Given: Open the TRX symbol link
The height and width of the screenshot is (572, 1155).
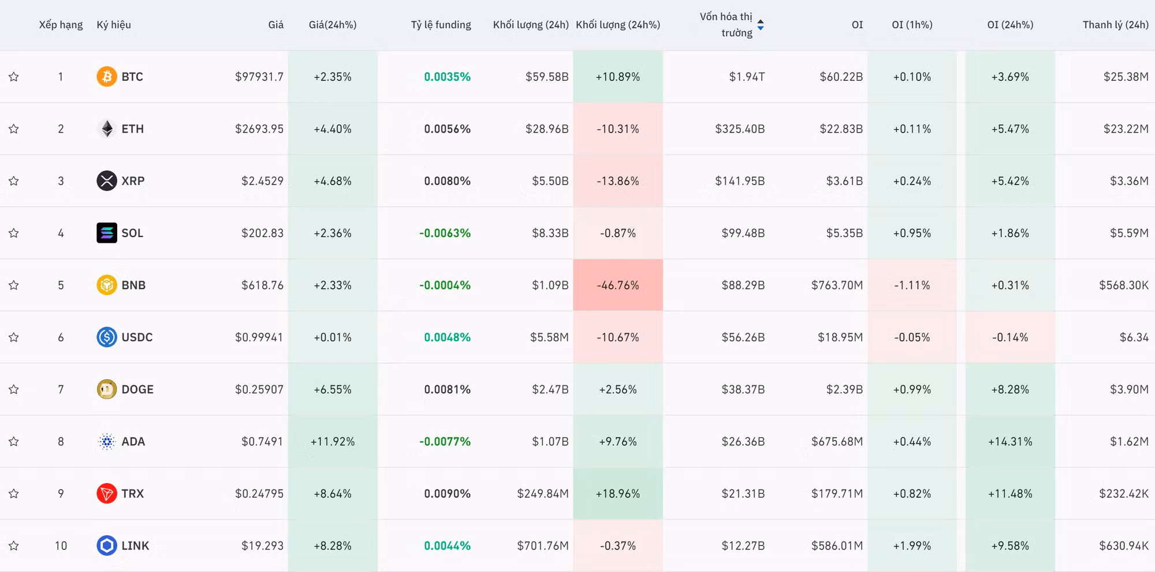Looking at the screenshot, I should pos(133,494).
